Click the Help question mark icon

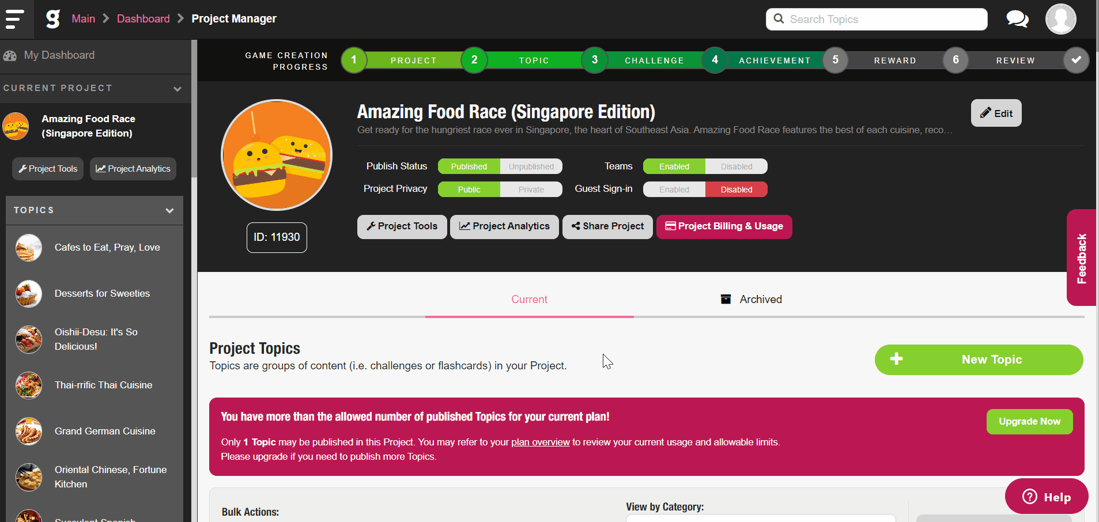click(x=1030, y=497)
